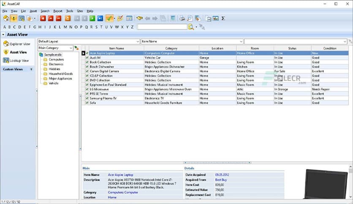This screenshot has width=353, height=204.
Task: Filter by letter M in alphabet bar
Action: click(x=65, y=27)
